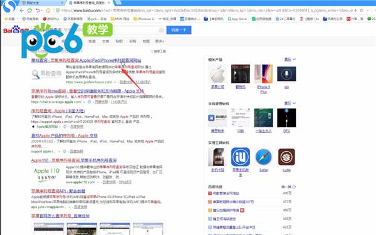Open the 百度快照 link under the guofenchaxun result

point(126,82)
